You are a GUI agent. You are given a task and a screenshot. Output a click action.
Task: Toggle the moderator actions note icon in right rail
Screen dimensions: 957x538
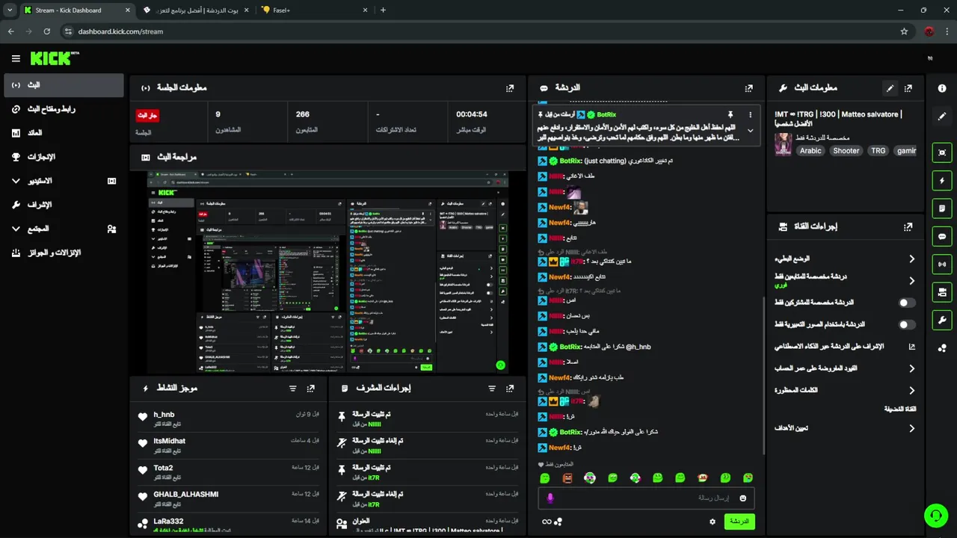(942, 208)
